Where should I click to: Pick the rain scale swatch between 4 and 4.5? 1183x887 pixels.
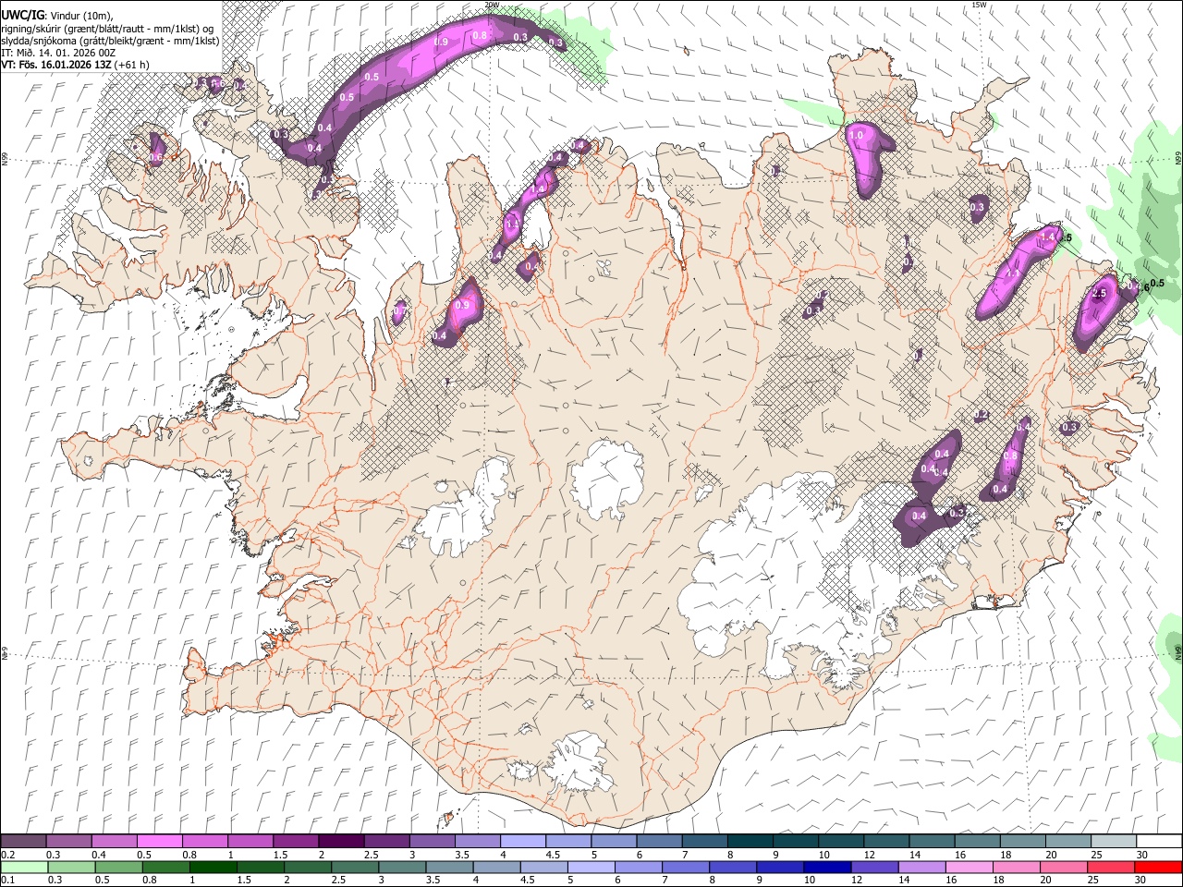(x=497, y=867)
